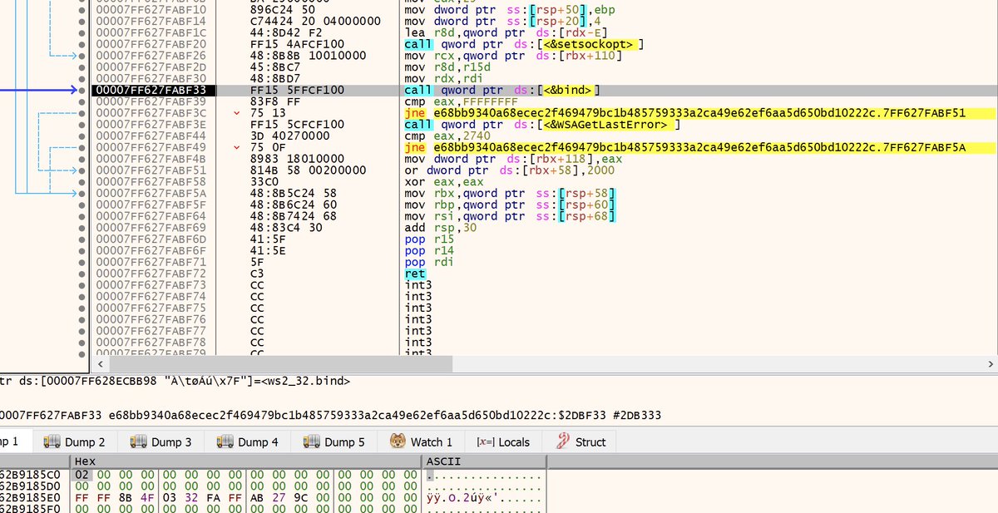Select opcode bytes 'FF15 4AFCF100'
The width and height of the screenshot is (998, 513).
pos(297,44)
